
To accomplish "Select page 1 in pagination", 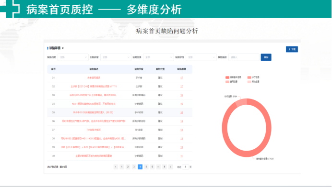I will click(x=122, y=167).
